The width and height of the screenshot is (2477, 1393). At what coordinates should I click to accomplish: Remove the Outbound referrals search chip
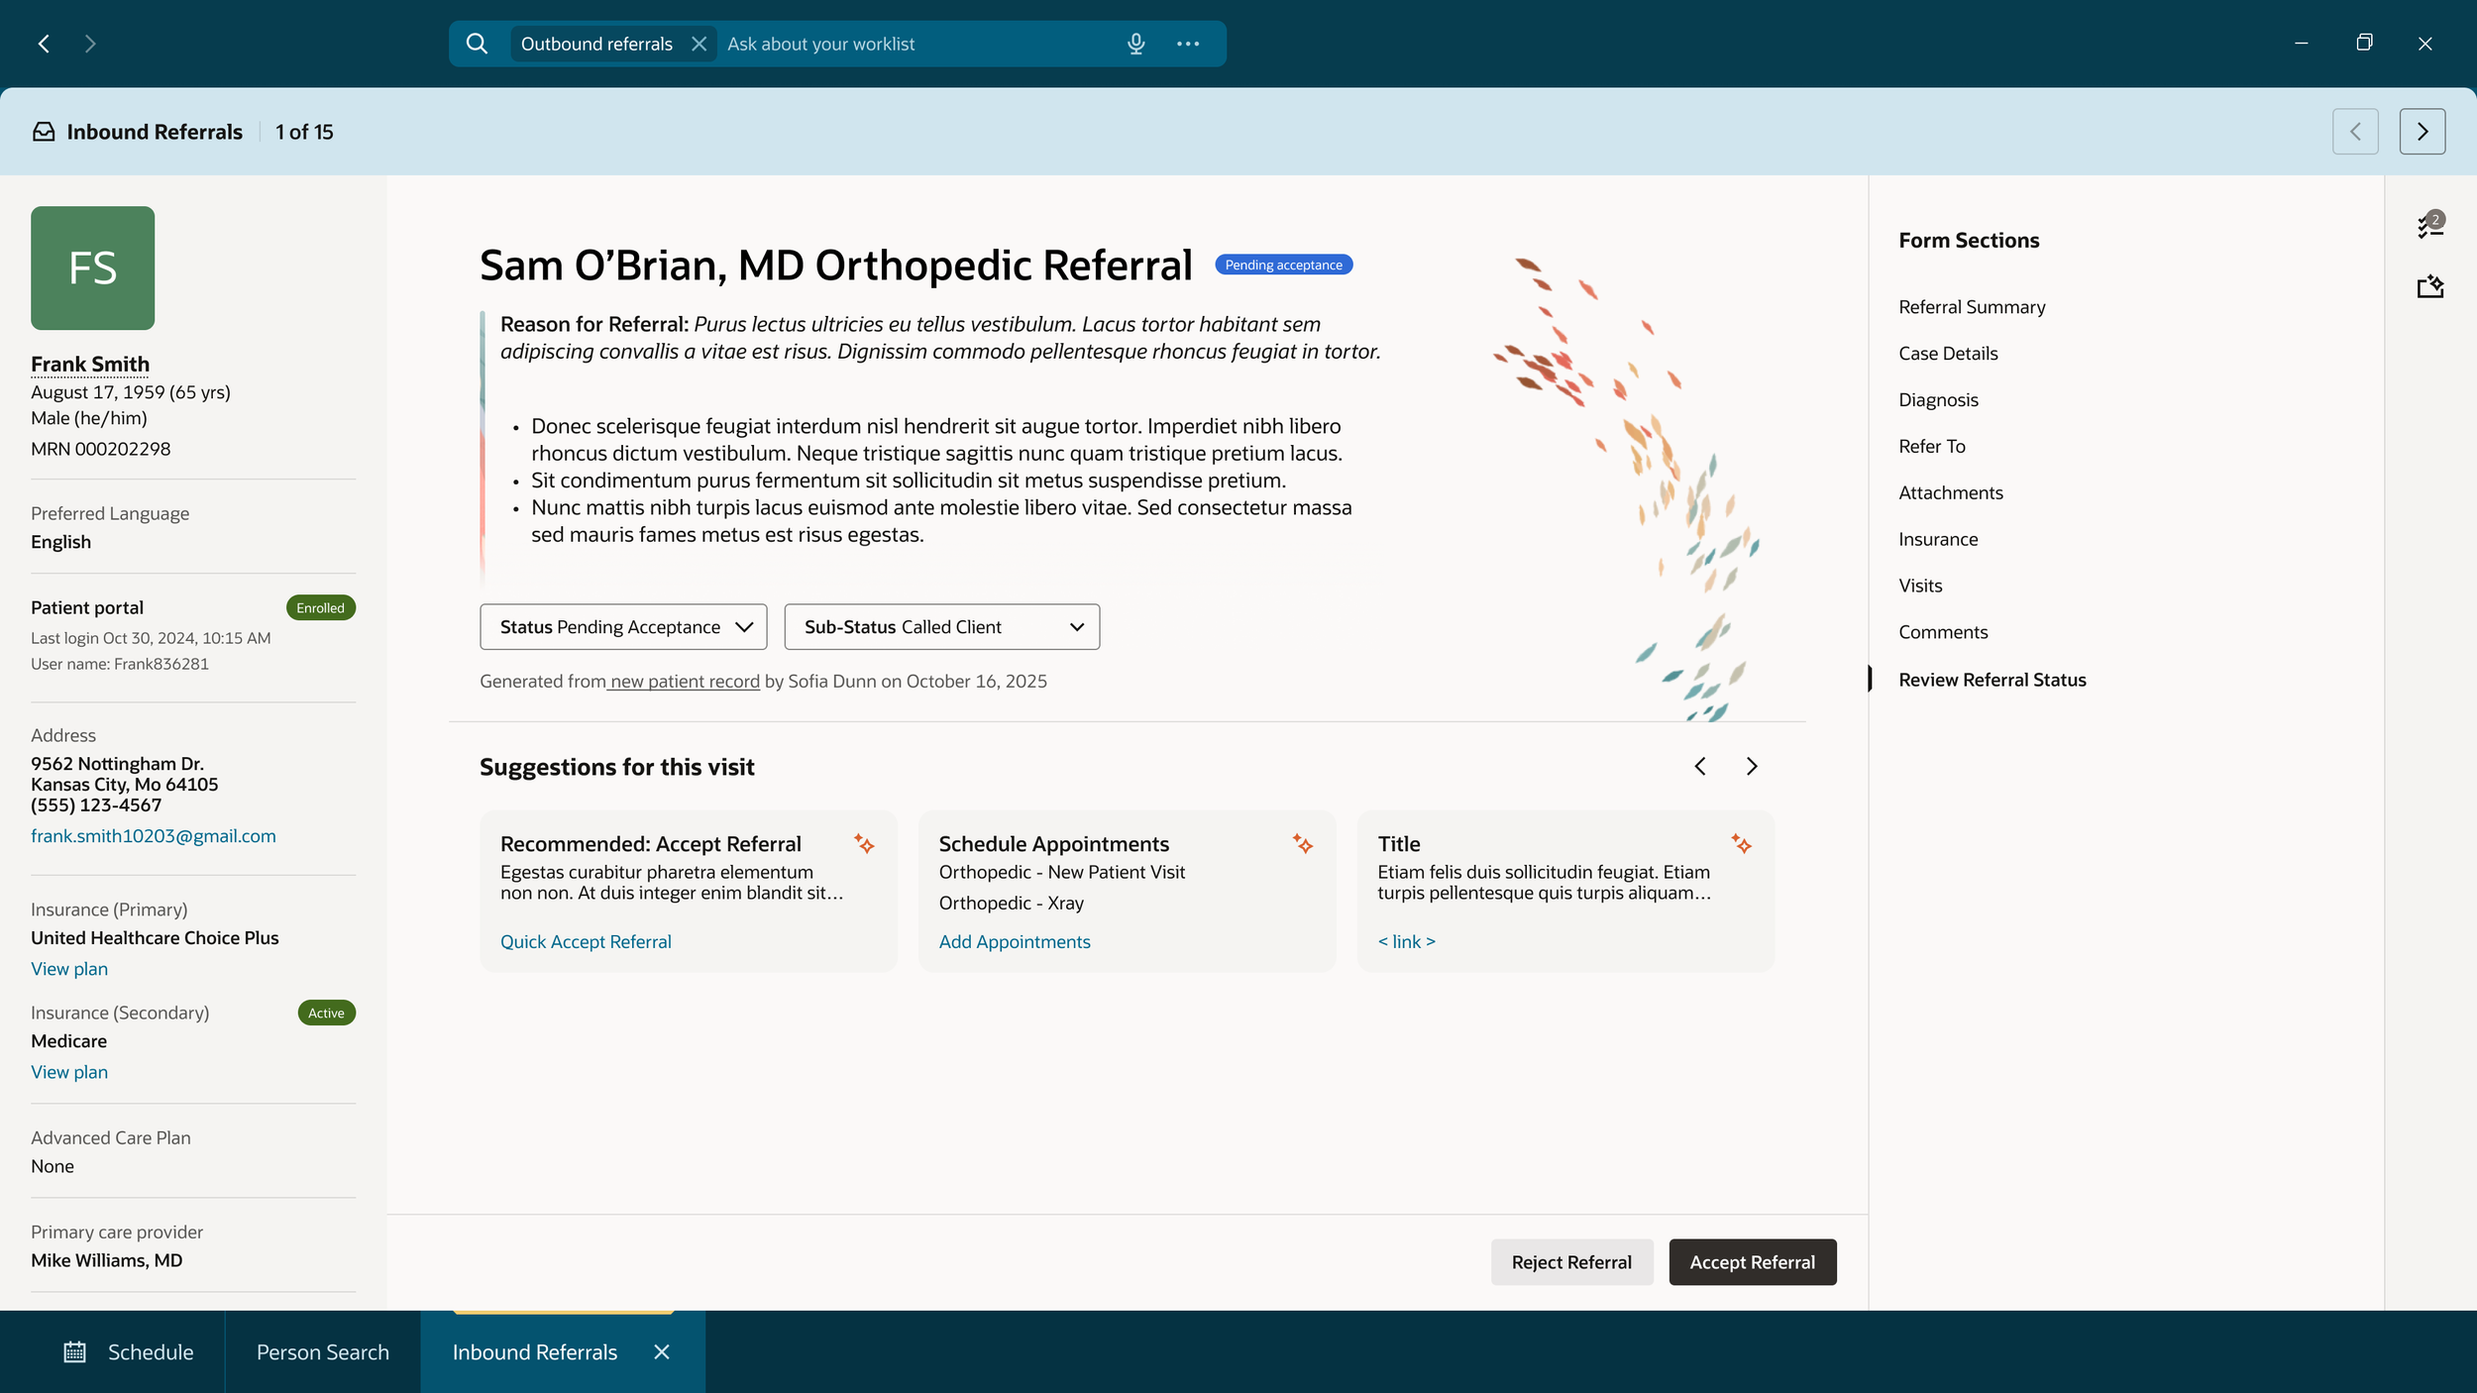coord(699,44)
